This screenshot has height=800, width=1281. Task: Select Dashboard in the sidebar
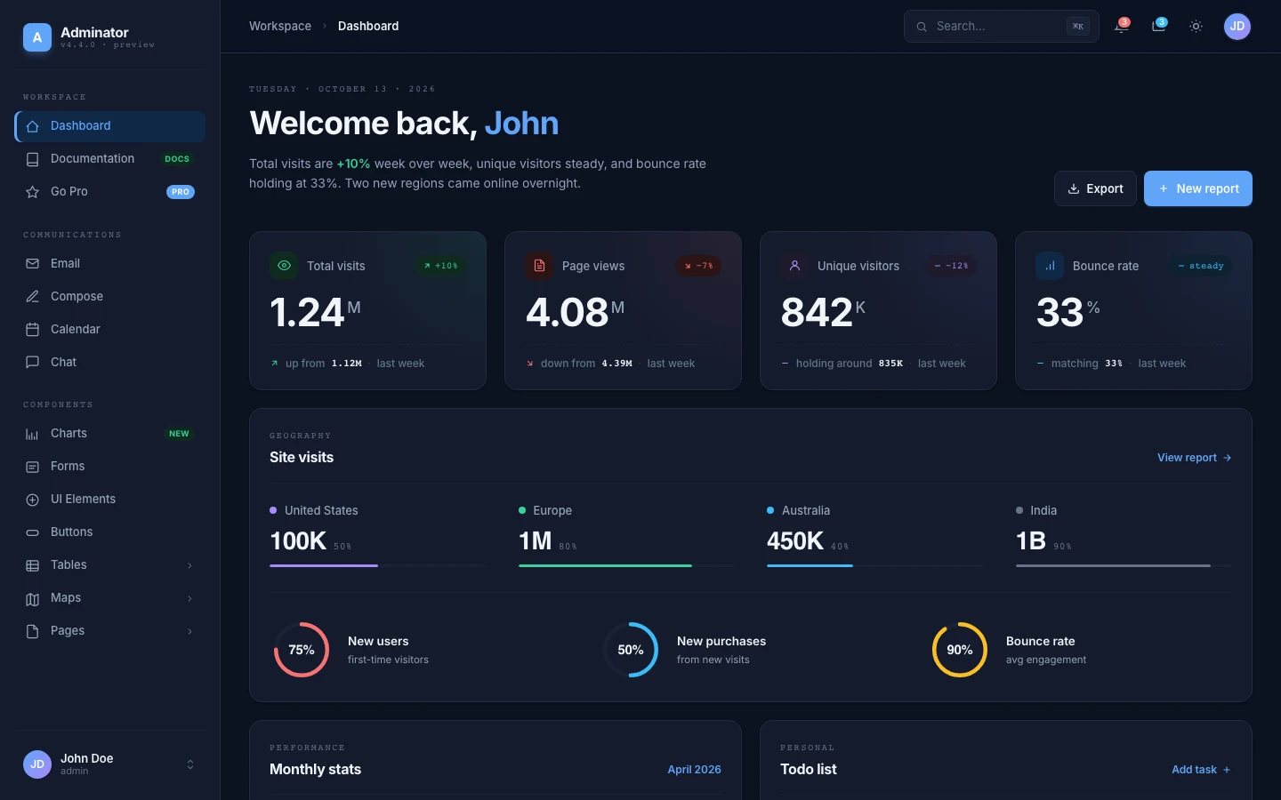click(110, 126)
